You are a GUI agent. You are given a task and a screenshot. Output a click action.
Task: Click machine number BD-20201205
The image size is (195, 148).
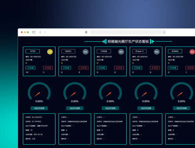pyautogui.click(x=71, y=57)
